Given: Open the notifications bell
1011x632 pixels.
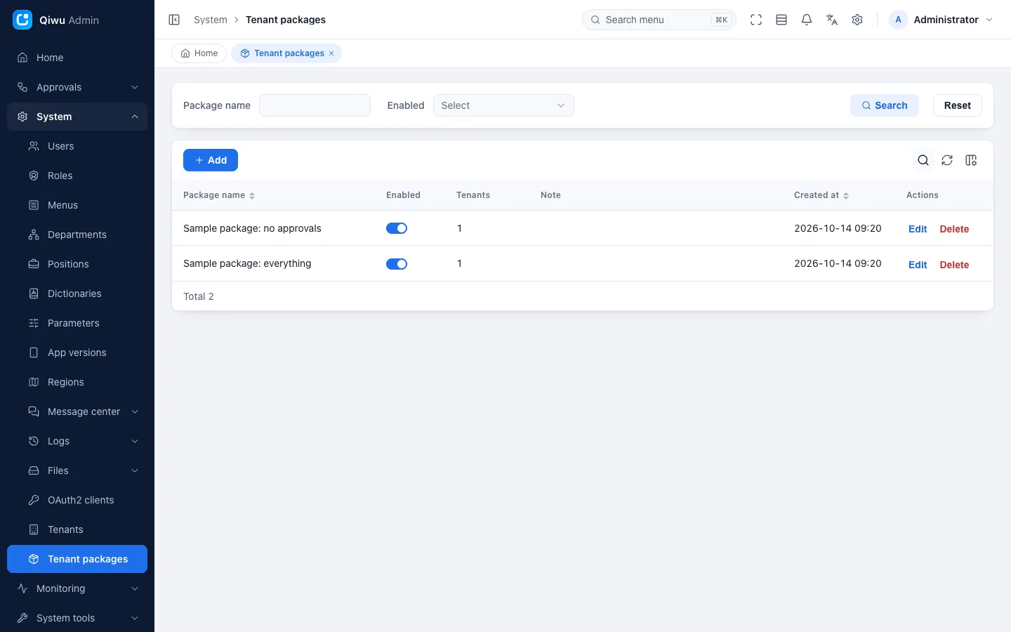Looking at the screenshot, I should [807, 20].
